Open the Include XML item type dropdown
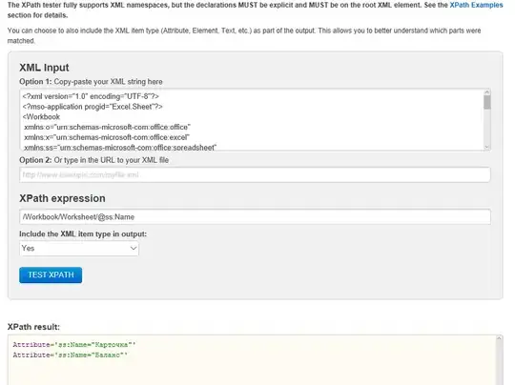 click(x=79, y=249)
